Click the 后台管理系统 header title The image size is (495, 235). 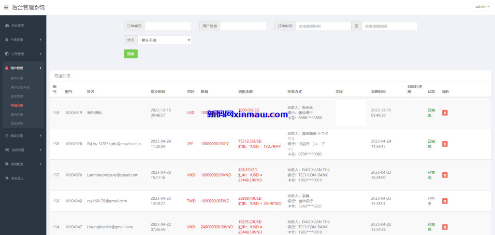pos(29,7)
